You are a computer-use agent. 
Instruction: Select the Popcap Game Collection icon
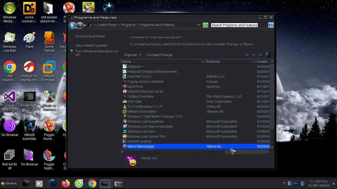[125, 82]
